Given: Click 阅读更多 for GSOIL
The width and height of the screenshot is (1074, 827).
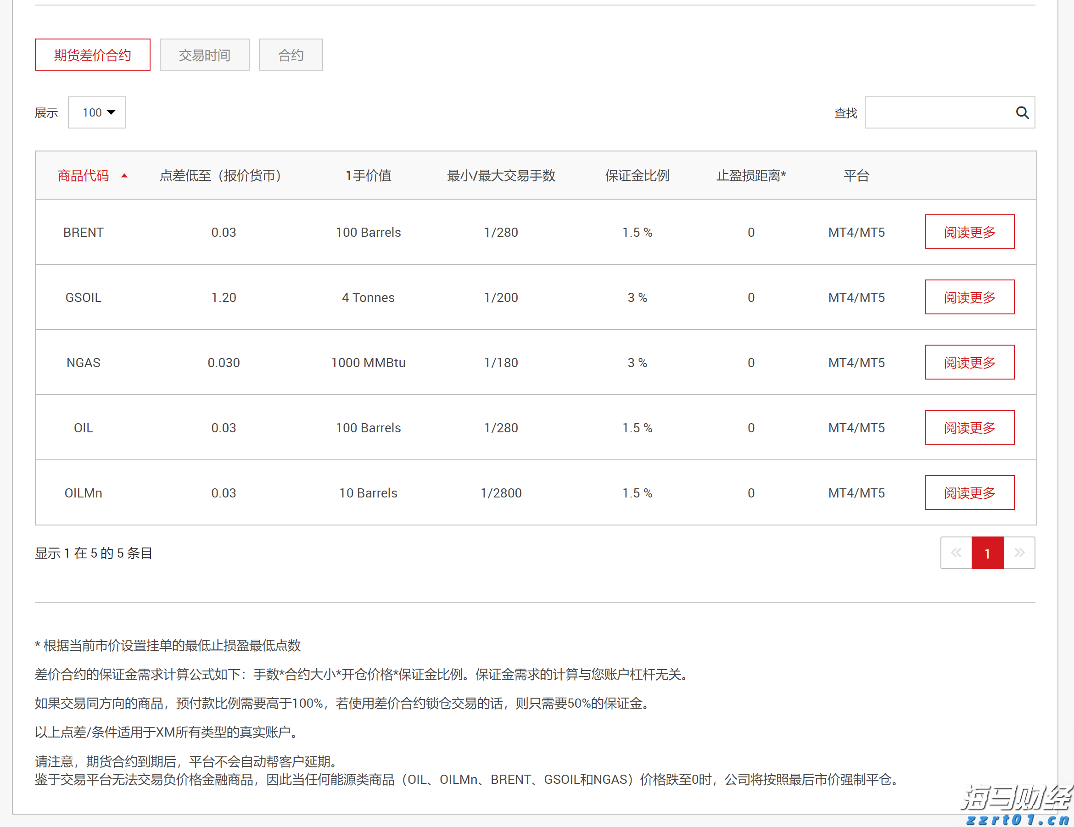Looking at the screenshot, I should click(969, 297).
